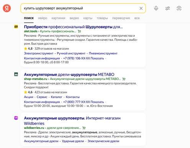Open the 'все' services tab
This screenshot has width=190, height=148.
click(x=137, y=18)
